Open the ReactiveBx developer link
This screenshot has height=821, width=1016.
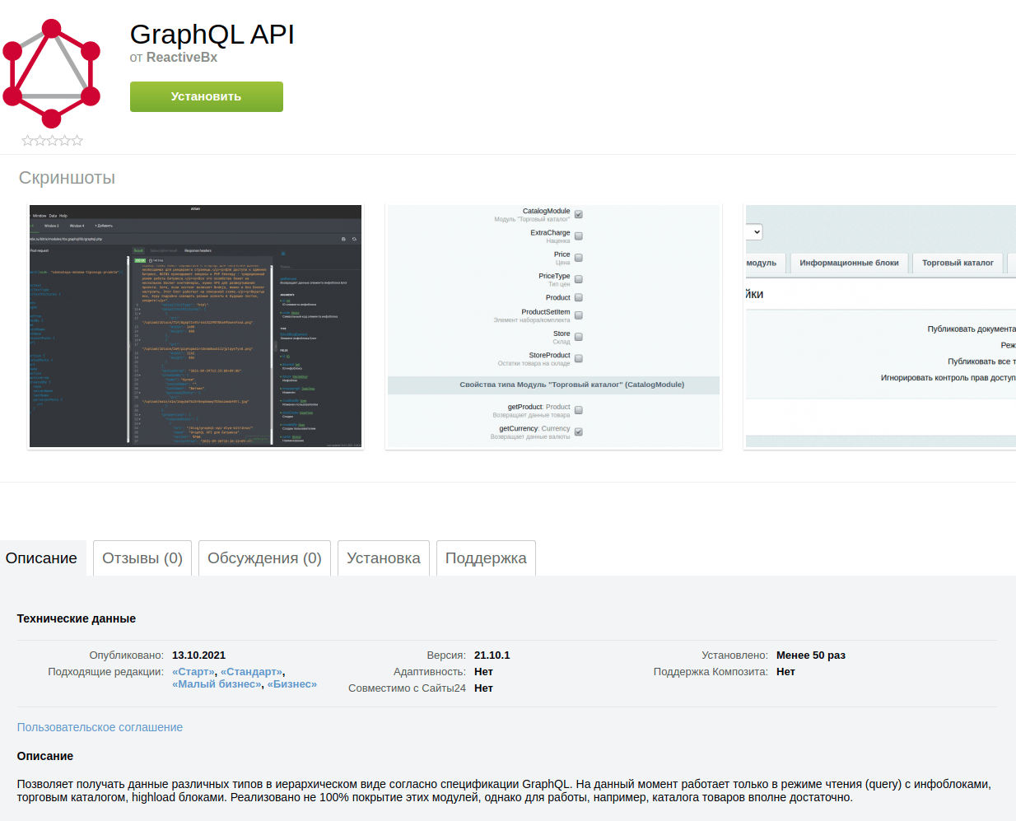[182, 57]
